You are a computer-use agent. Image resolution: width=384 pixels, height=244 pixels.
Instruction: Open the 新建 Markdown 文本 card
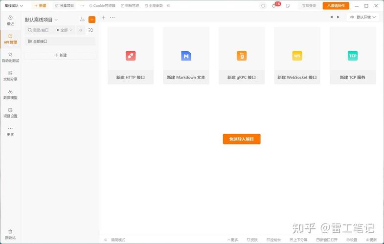[x=186, y=56]
